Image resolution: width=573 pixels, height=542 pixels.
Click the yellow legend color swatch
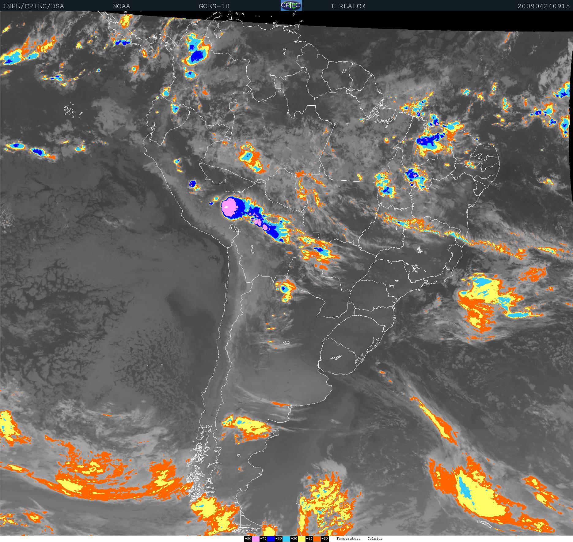[x=302, y=539]
